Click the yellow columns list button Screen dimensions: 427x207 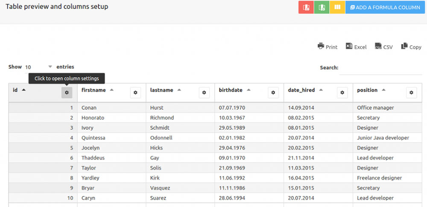pos(337,7)
